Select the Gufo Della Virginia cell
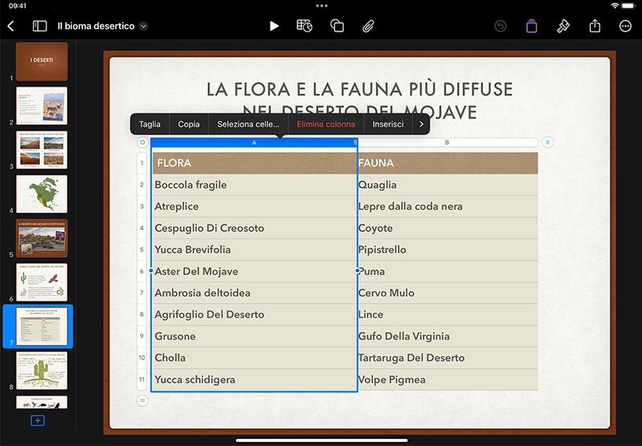The width and height of the screenshot is (642, 446). (x=448, y=337)
